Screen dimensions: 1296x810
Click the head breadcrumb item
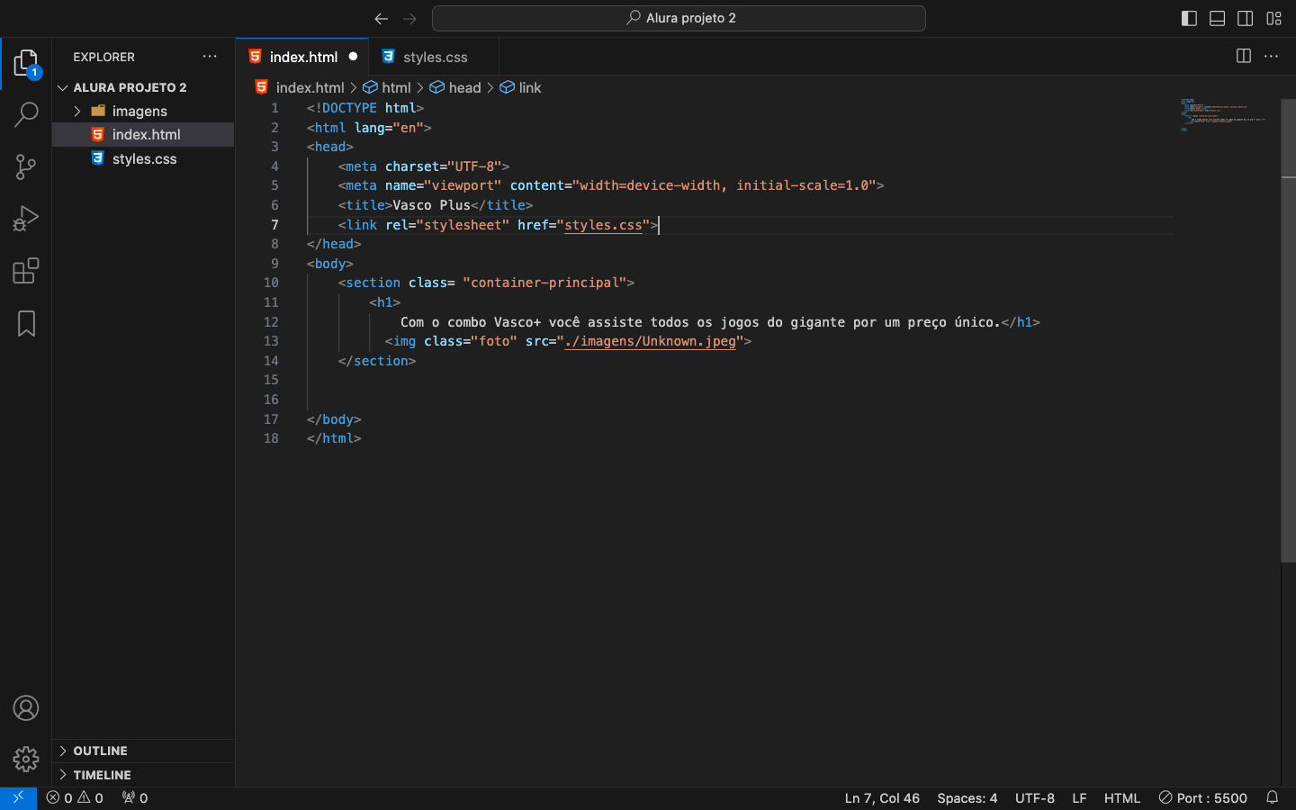click(455, 87)
